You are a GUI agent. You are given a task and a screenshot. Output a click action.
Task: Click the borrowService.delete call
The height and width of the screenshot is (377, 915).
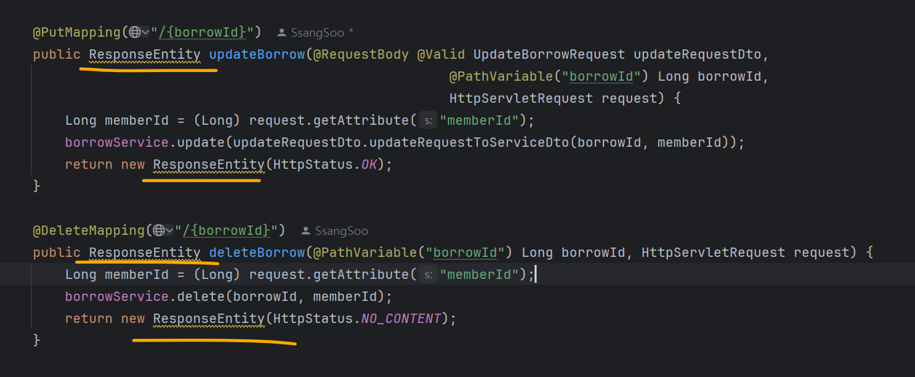tap(145, 296)
